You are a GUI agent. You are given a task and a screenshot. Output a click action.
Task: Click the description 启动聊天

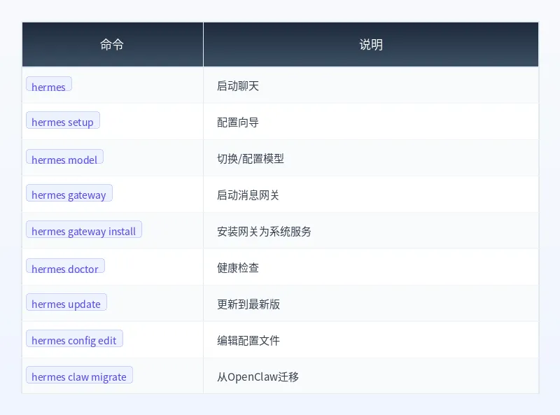point(238,86)
